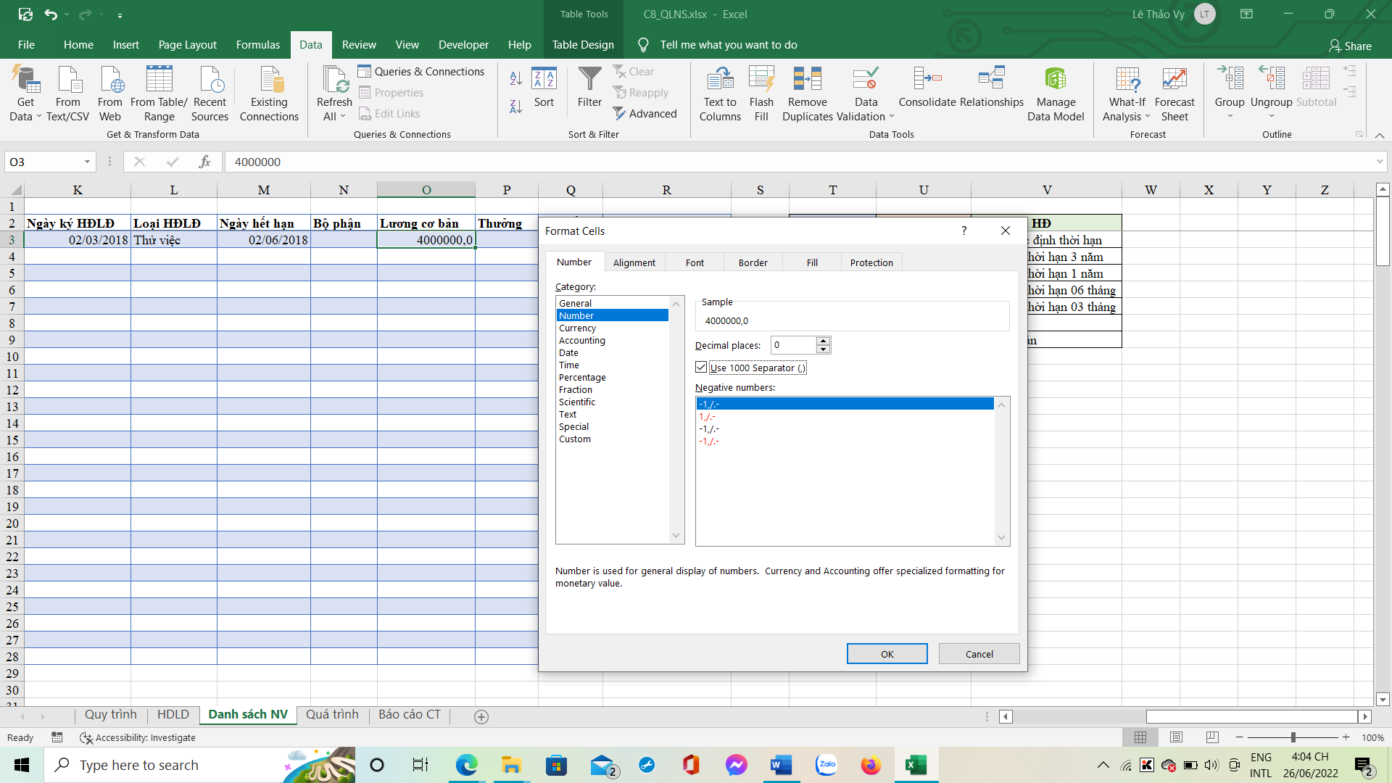This screenshot has height=783, width=1392.
Task: Collapse the ribbon
Action: pos(1379,136)
